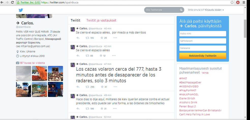Image resolution: width=250 pixels, height=120 pixels.
Task: Click the Koko nimi input field
Action: 202,34
